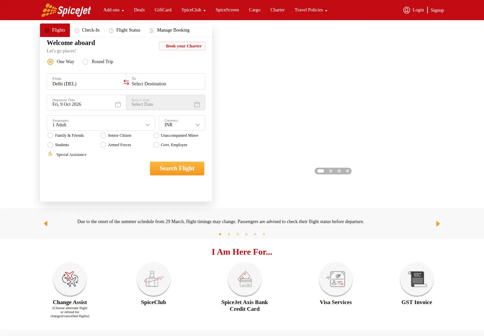Screen dimensions: 484x336
Task: Switch to the Flights tab
Action: pos(55,30)
